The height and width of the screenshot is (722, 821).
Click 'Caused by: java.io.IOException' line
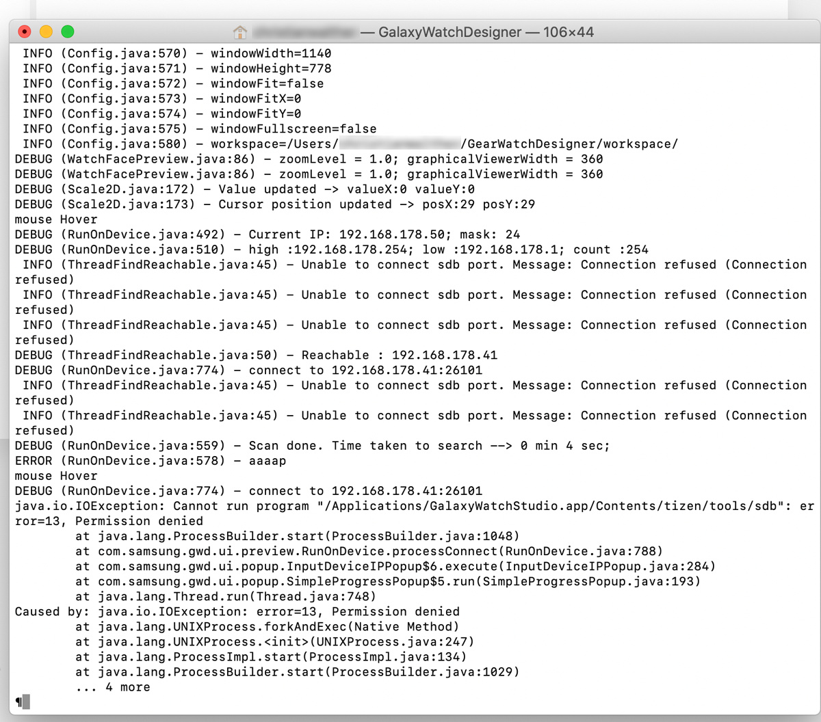tap(237, 611)
